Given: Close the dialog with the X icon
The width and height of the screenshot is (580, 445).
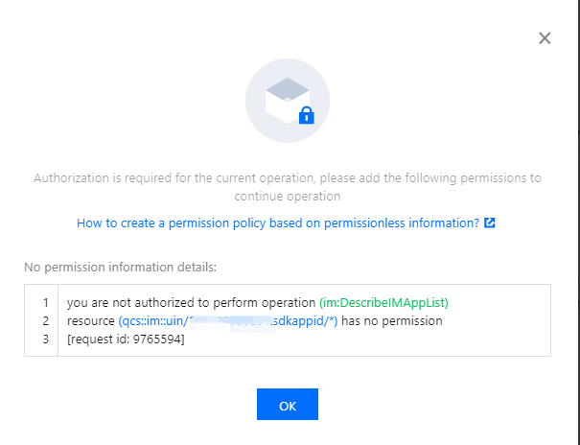Looking at the screenshot, I should coord(545,38).
